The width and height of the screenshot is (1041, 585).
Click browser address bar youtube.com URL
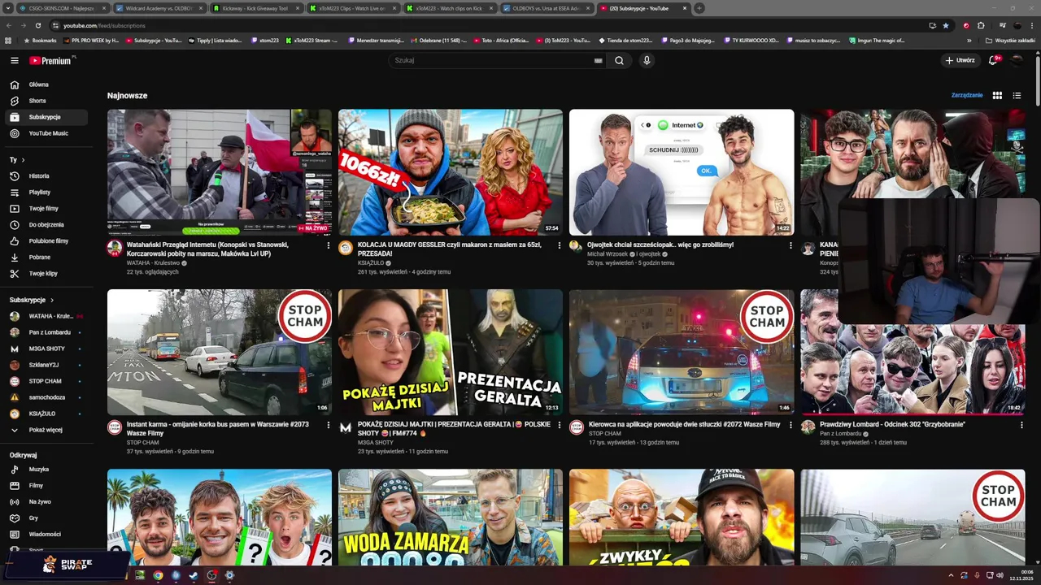point(104,25)
